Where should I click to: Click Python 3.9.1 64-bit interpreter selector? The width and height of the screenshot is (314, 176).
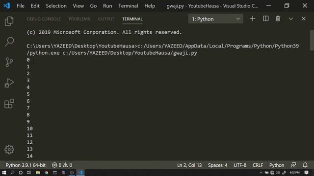coord(26,165)
